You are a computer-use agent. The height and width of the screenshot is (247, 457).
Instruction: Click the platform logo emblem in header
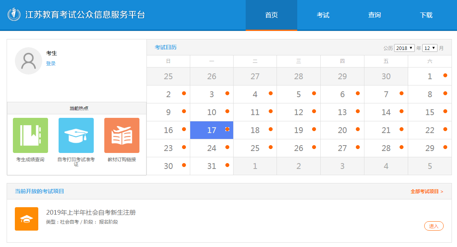click(x=14, y=15)
